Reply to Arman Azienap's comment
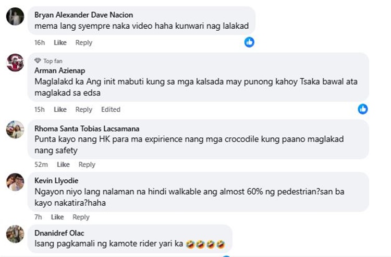 (x=83, y=109)
